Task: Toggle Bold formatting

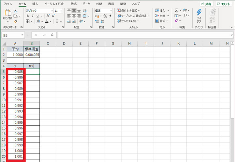Action: pyautogui.click(x=28, y=16)
